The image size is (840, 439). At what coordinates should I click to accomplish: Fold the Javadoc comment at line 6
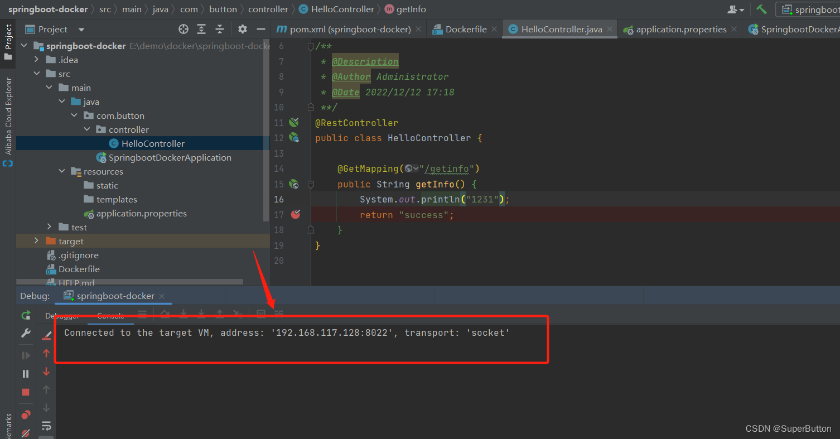(311, 46)
